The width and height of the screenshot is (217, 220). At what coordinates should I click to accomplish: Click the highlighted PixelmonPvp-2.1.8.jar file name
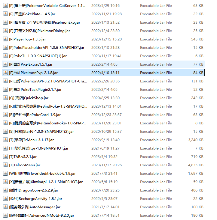(33, 73)
